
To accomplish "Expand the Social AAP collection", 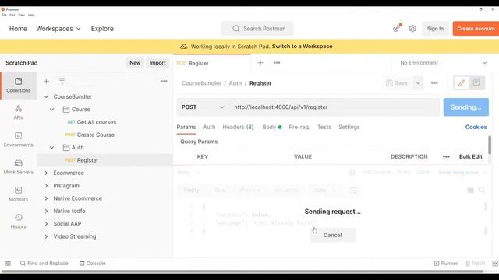I will (47, 223).
